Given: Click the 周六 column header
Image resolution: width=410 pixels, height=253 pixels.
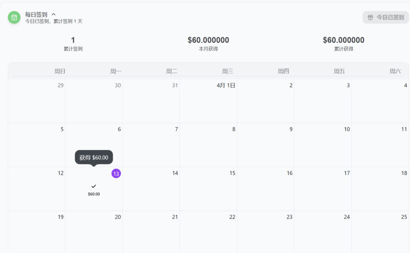Looking at the screenshot, I should [x=395, y=71].
